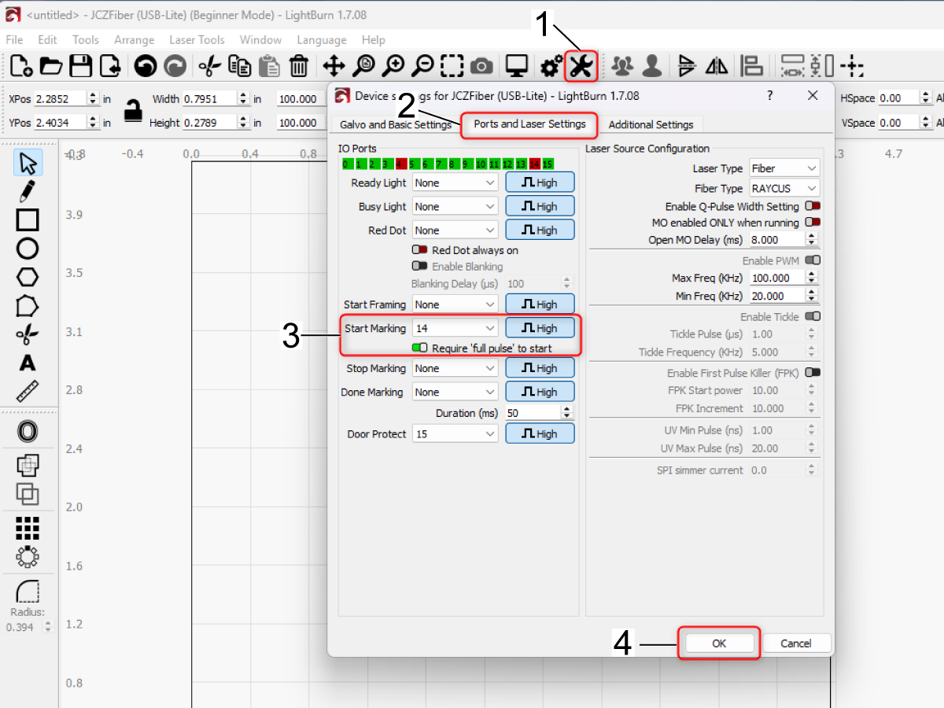Select the Ports and Laser Settings tab
Screen dimensions: 944x708
point(529,124)
